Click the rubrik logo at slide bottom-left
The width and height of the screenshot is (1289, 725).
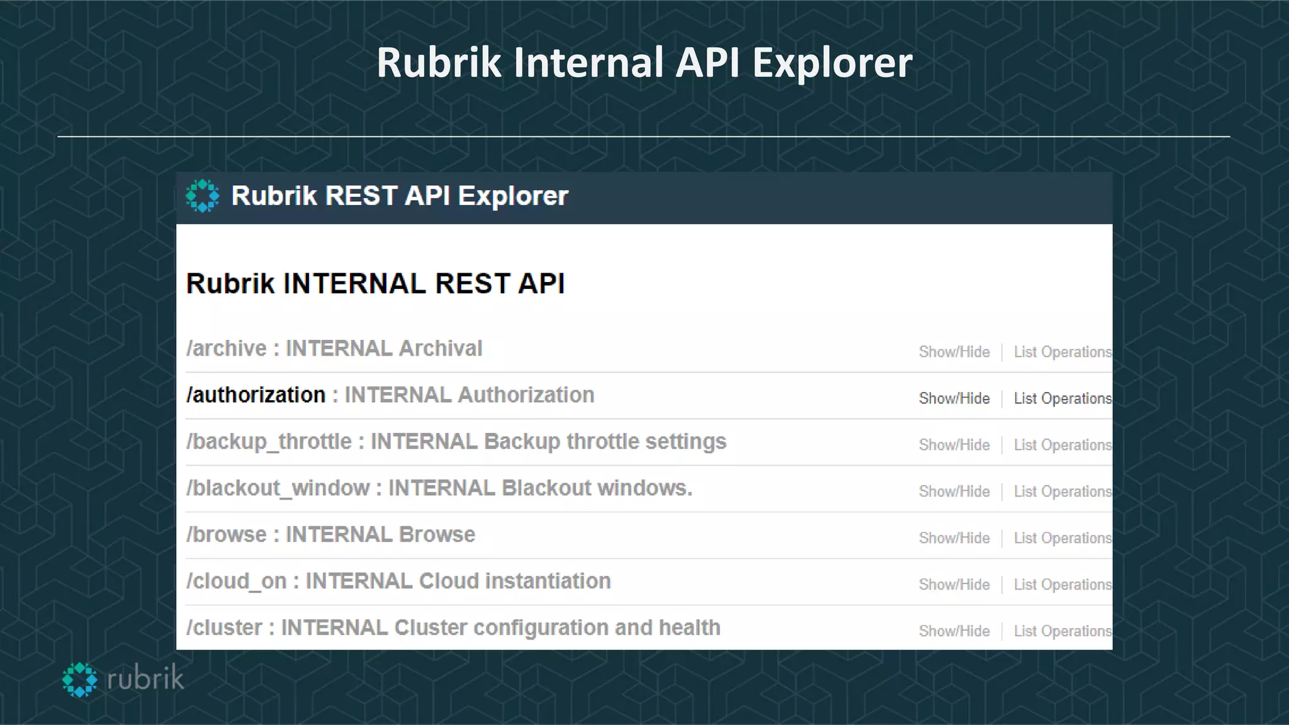123,680
